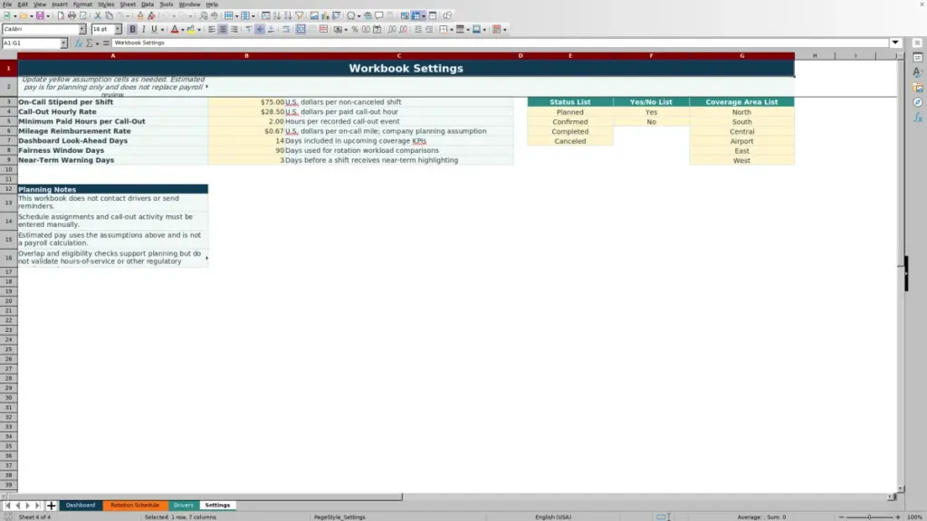The image size is (927, 521).
Task: Click the Export as PDF icon
Action: point(61,15)
